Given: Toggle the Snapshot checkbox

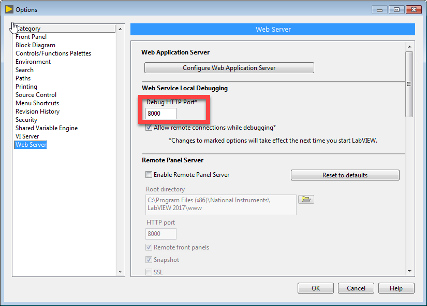Looking at the screenshot, I should click(149, 260).
